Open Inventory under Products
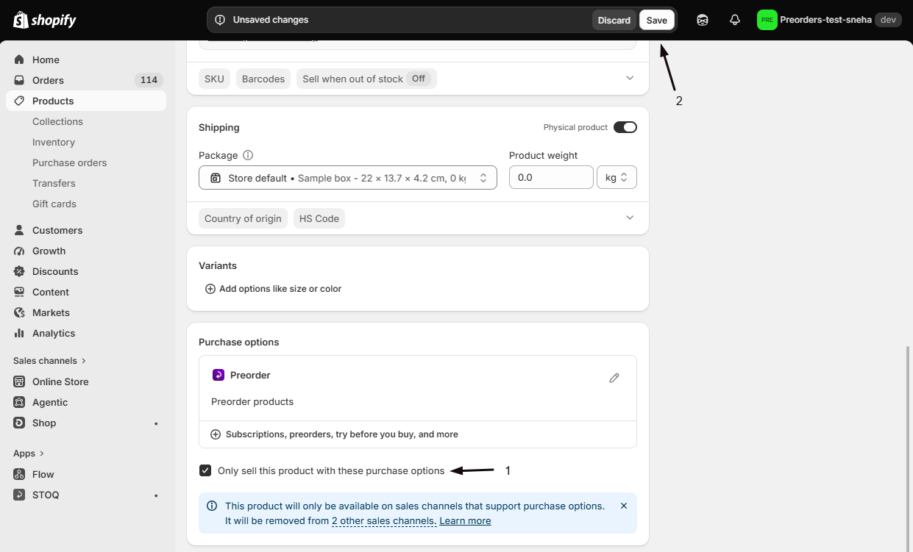Screen dimensions: 913x552 tap(54, 142)
